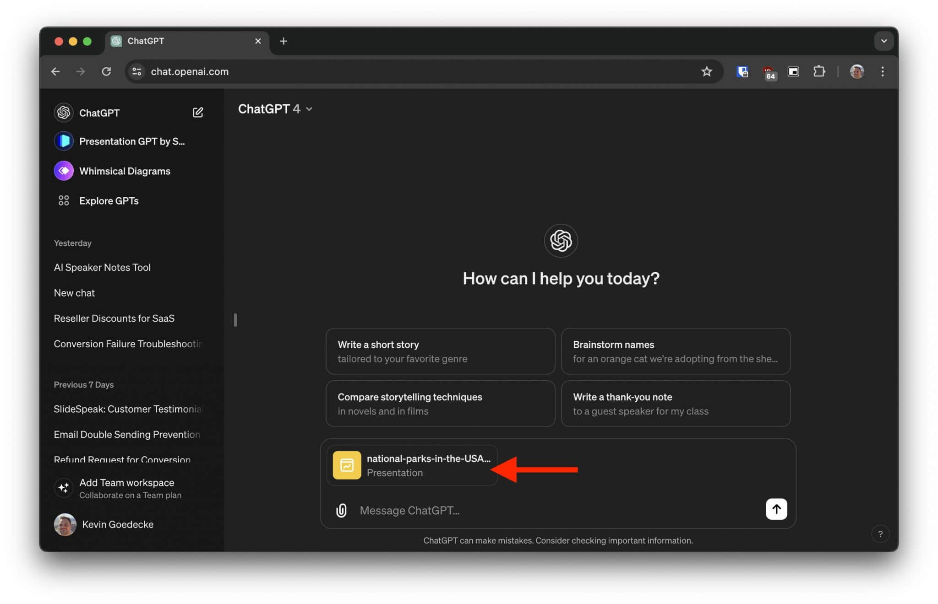This screenshot has width=938, height=604.
Task: Bookmark the page with the star icon
Action: pos(707,71)
